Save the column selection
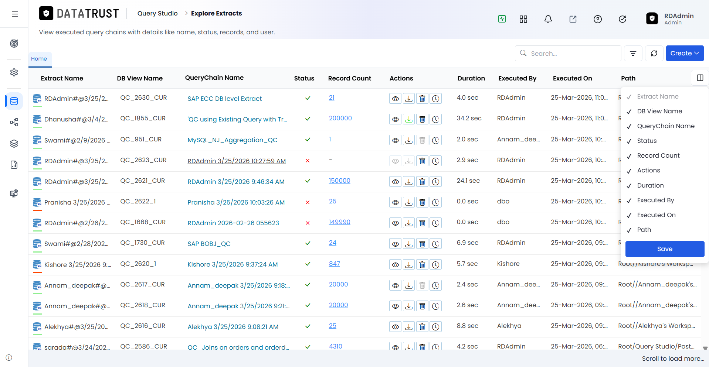This screenshot has height=367, width=709. (x=665, y=249)
